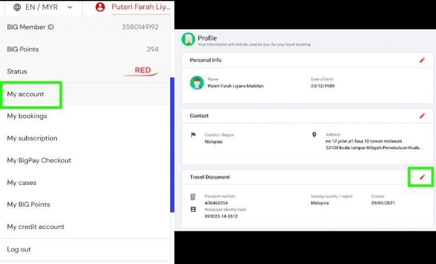Viewport: 436px width, 264px height.
Task: Go to My subscription
Action: (x=32, y=138)
